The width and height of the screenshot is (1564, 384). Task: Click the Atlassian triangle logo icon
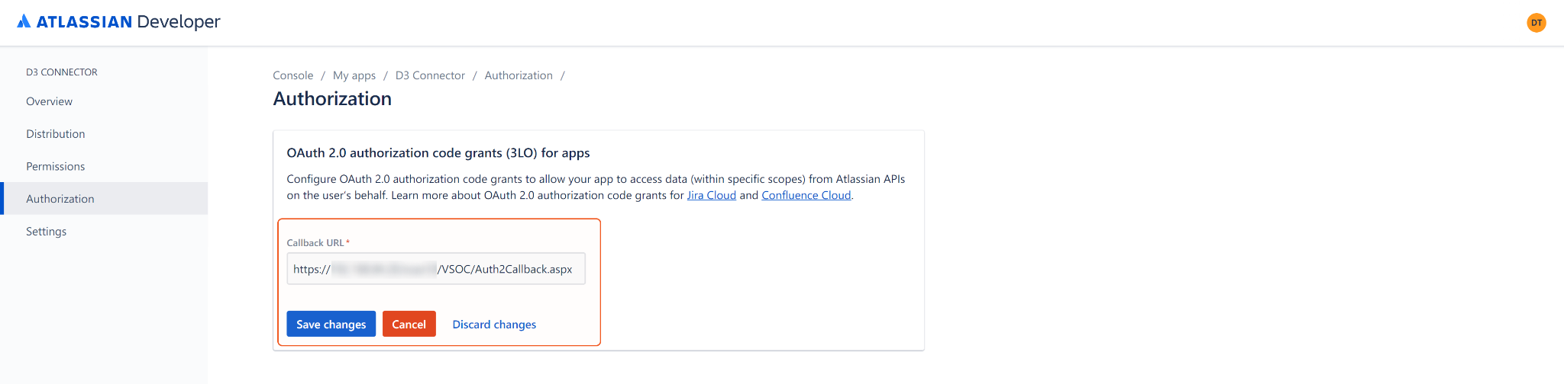tap(24, 21)
